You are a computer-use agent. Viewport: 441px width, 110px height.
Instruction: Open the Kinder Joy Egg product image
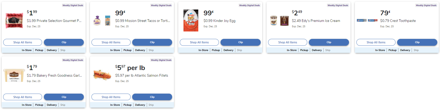click(x=191, y=21)
